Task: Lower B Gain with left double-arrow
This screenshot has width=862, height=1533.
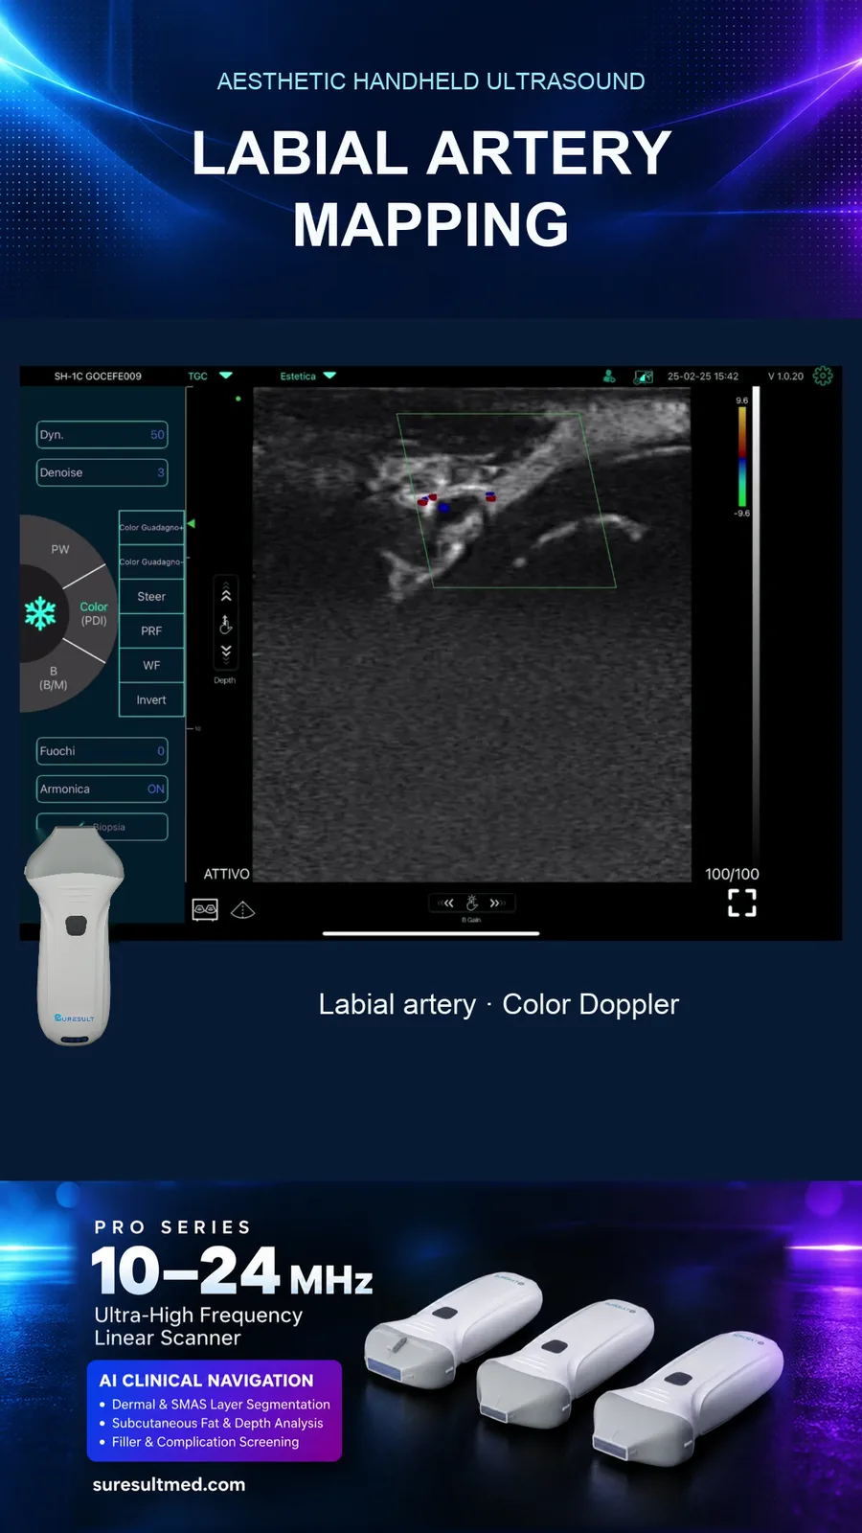Action: point(446,903)
